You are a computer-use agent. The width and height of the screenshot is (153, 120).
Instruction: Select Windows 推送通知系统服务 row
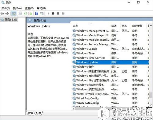111,71
